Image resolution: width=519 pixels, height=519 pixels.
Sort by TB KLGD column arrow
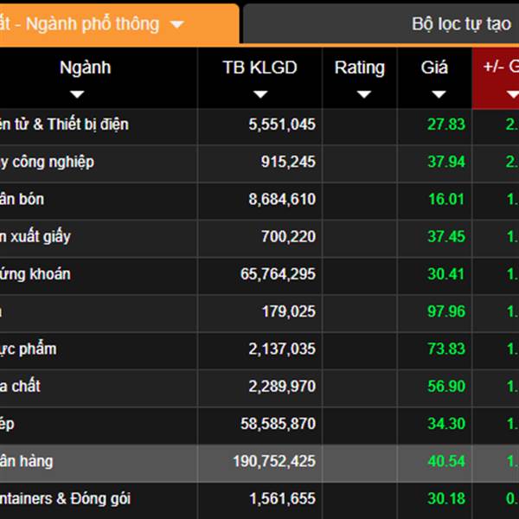[x=259, y=93]
